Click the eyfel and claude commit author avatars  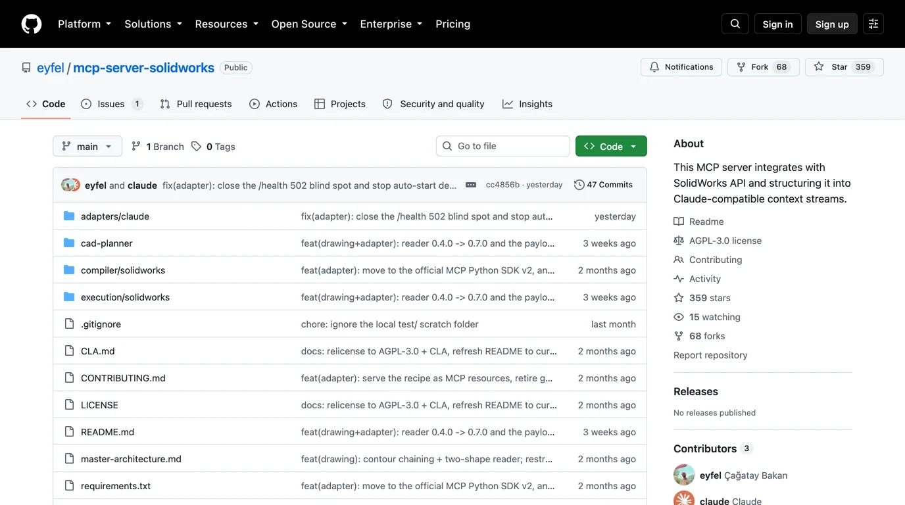tap(71, 185)
